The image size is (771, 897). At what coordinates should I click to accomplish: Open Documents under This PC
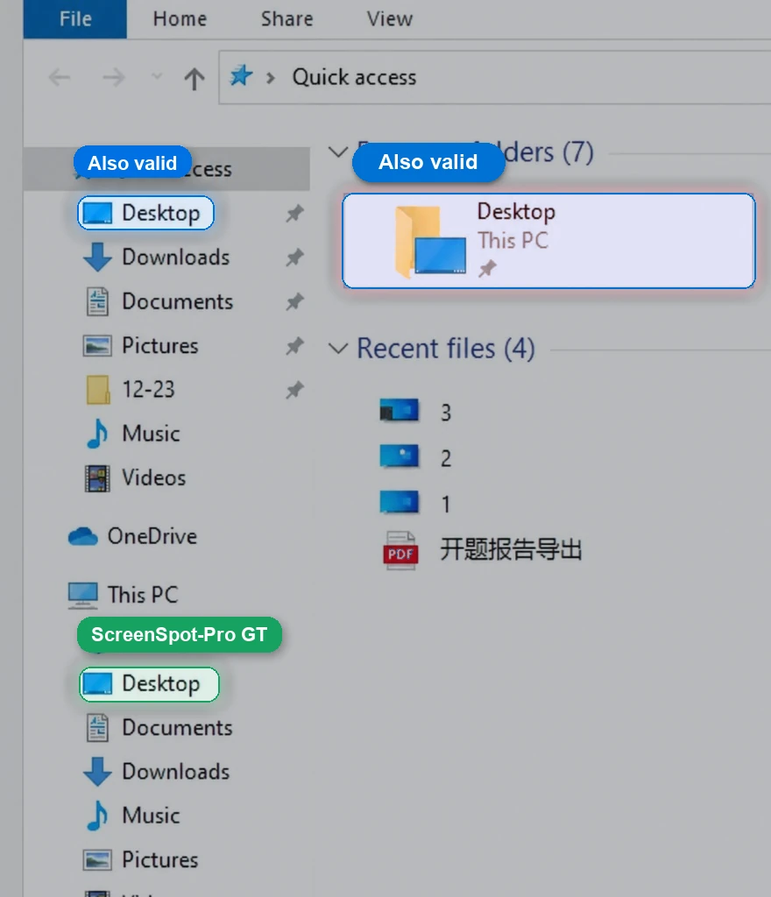(159, 728)
